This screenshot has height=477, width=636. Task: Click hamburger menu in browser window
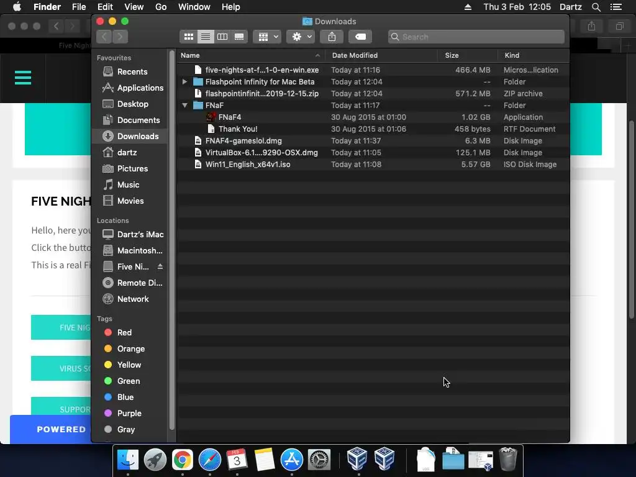coord(23,78)
